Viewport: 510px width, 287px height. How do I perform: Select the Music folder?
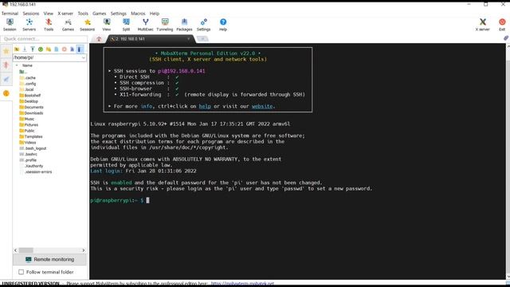coord(26,119)
